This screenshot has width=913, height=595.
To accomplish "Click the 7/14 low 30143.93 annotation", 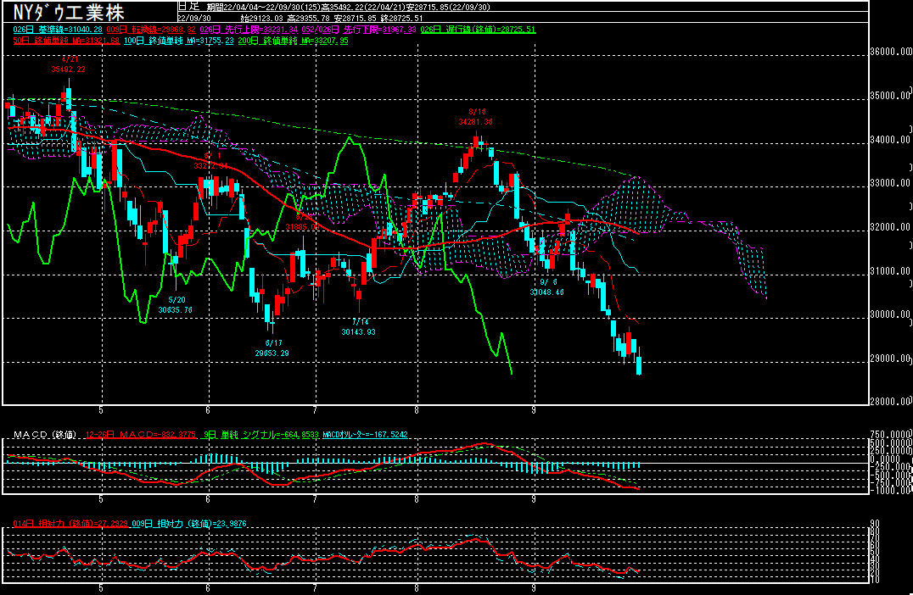I will pyautogui.click(x=359, y=327).
